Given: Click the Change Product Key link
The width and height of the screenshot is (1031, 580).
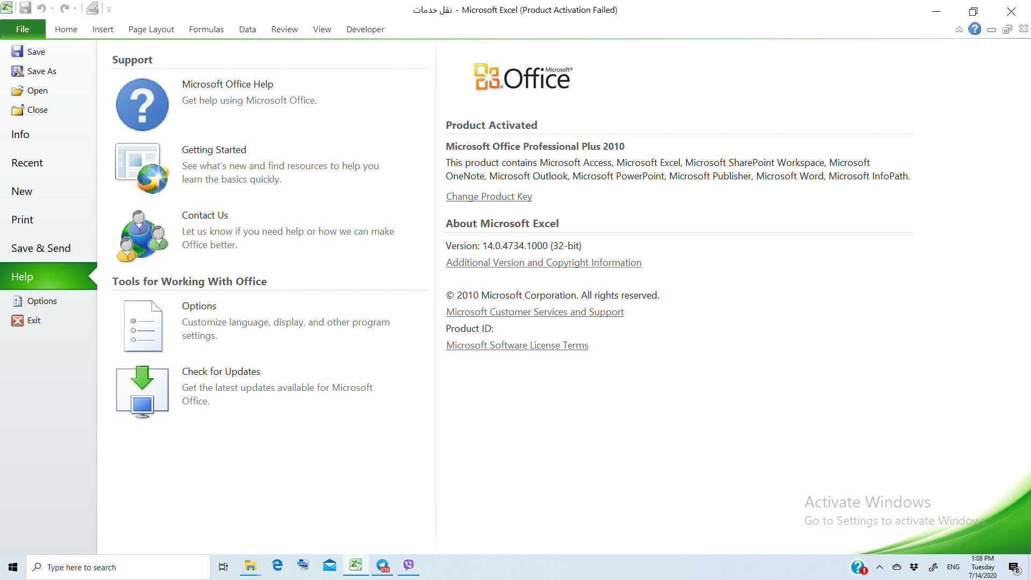Looking at the screenshot, I should click(x=489, y=196).
